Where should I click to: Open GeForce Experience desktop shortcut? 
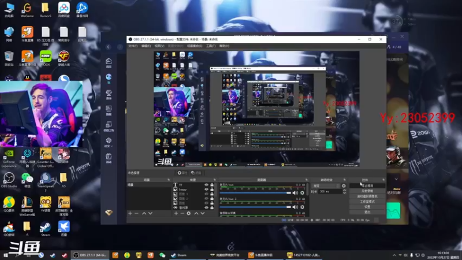pyautogui.click(x=9, y=158)
